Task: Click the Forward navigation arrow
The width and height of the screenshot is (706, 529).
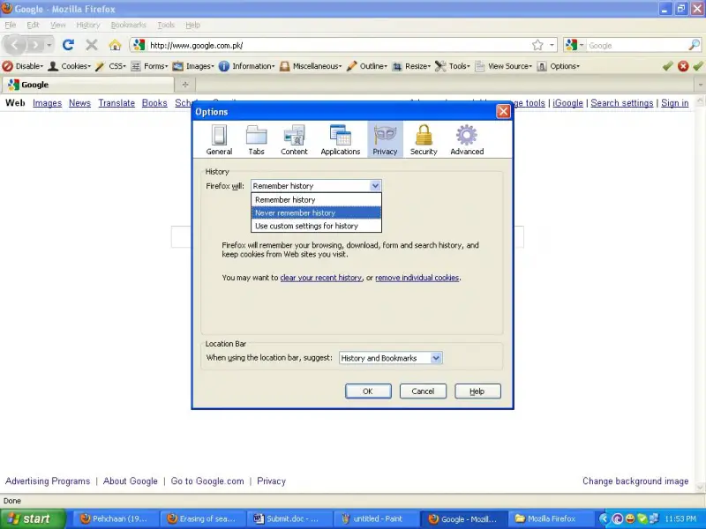Action: pos(34,45)
